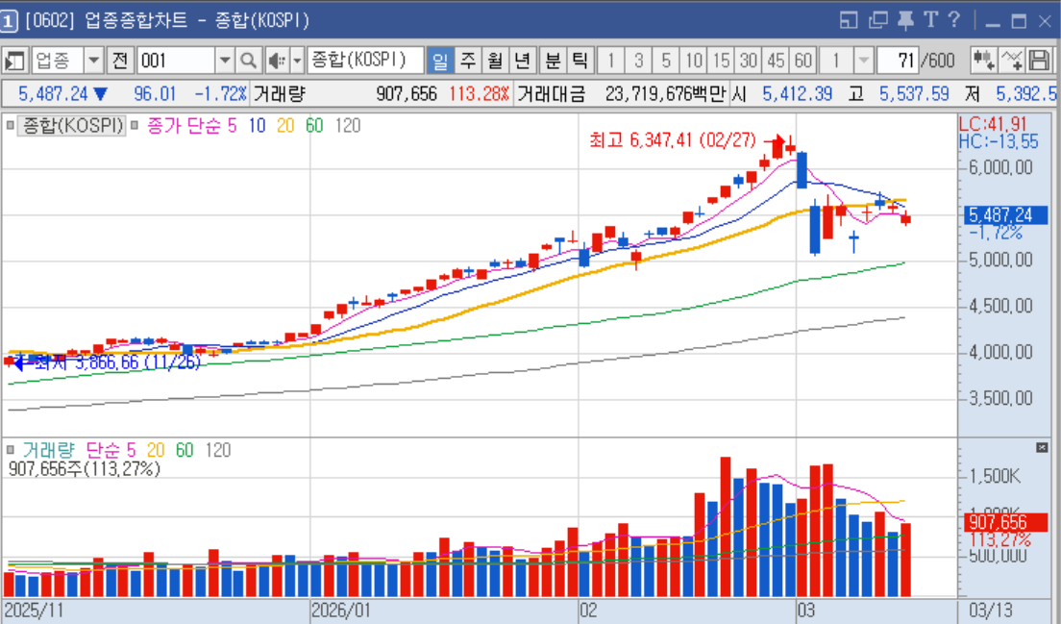Open dropdown arrow next to speaker icon
This screenshot has width=1061, height=624.
[296, 61]
